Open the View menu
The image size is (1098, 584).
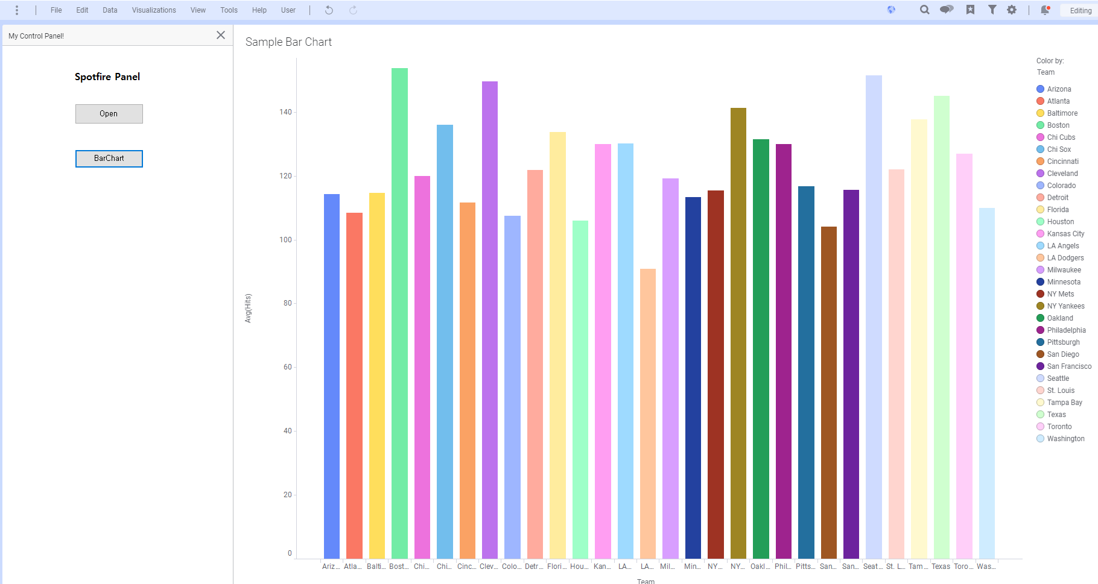[x=198, y=10]
